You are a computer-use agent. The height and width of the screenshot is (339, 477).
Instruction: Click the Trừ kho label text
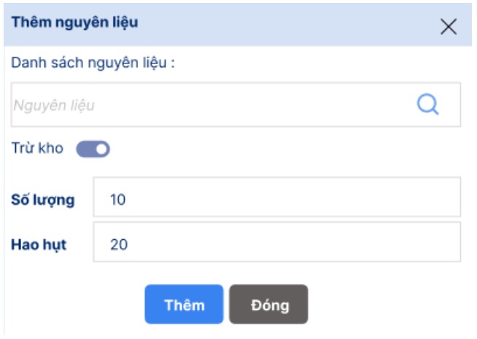(x=37, y=149)
